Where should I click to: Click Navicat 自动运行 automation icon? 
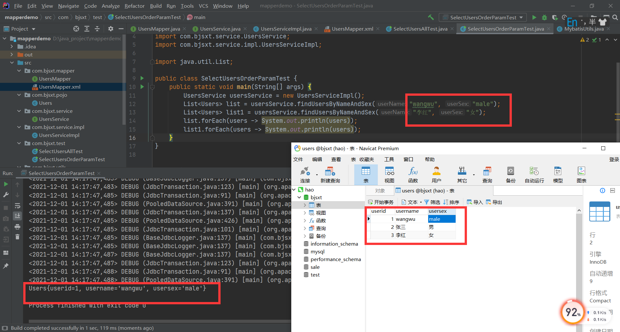[x=534, y=175]
